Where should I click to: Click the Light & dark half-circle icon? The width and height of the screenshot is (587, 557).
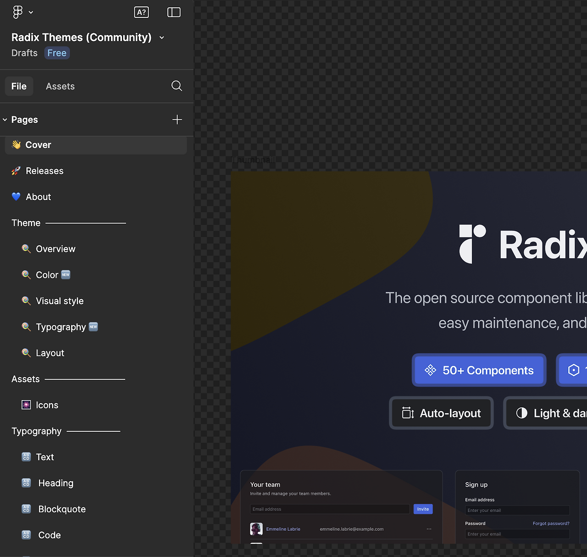pos(522,413)
